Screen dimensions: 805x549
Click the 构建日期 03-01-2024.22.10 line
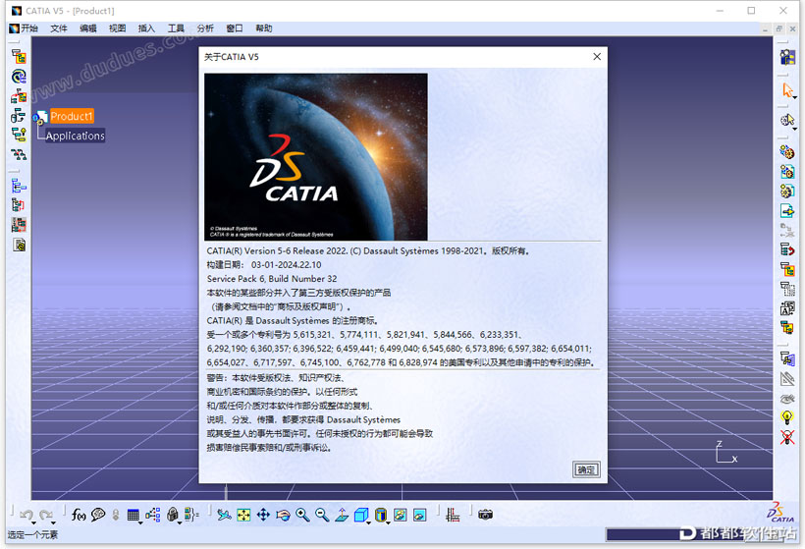(x=264, y=265)
